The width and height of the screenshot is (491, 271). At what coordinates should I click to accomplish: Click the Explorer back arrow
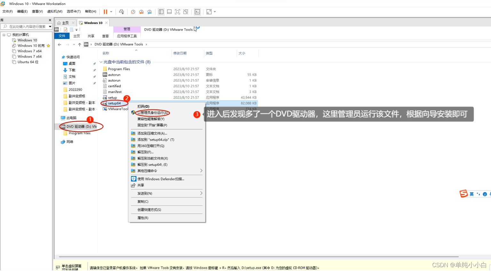(x=59, y=44)
